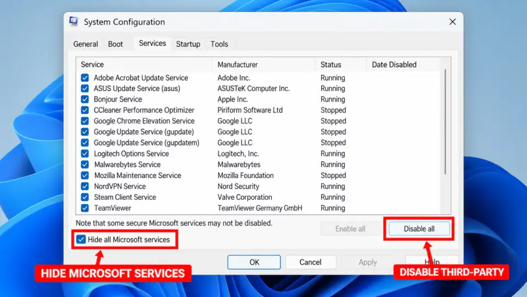Click the Logitech Options Service name
527x297 pixels.
pyautogui.click(x=131, y=154)
